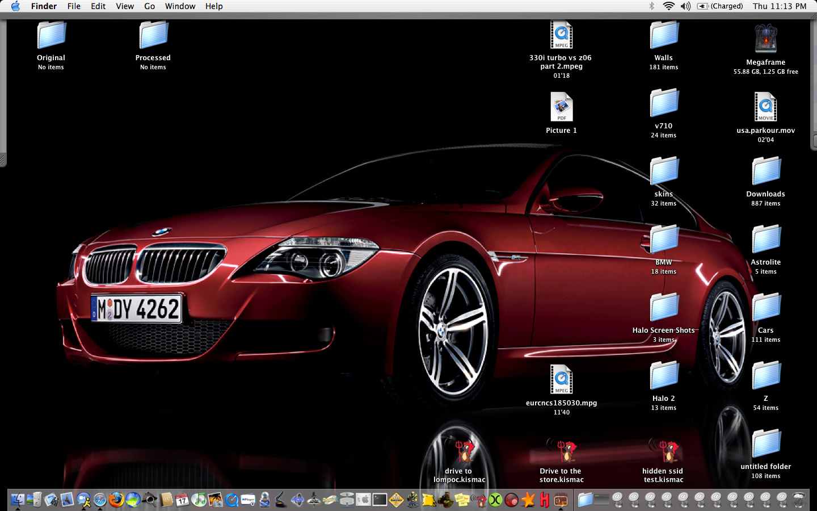
Task: Click the '111 items' label under Cars
Action: [x=766, y=340]
